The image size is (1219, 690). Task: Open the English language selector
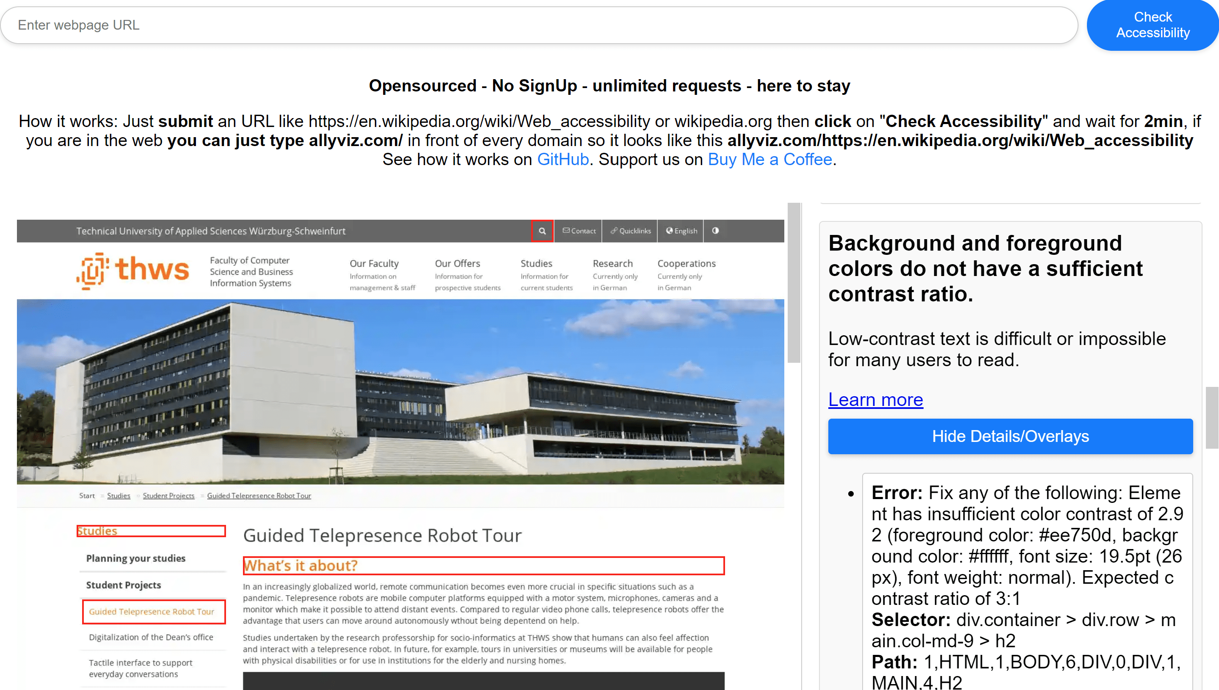681,231
